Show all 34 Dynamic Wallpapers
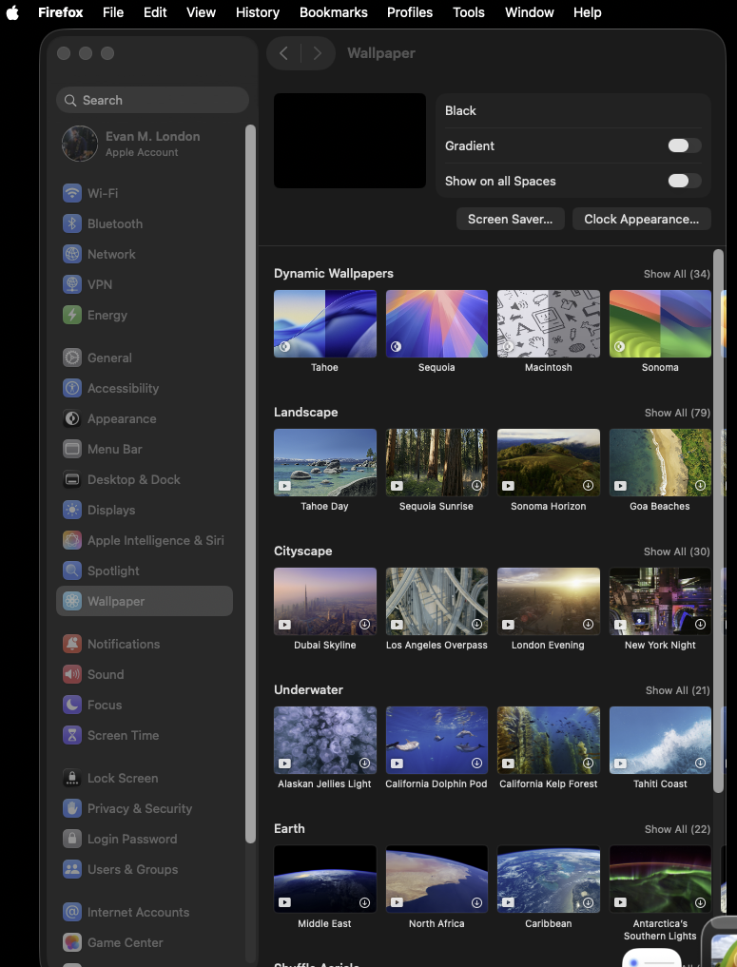 (676, 274)
